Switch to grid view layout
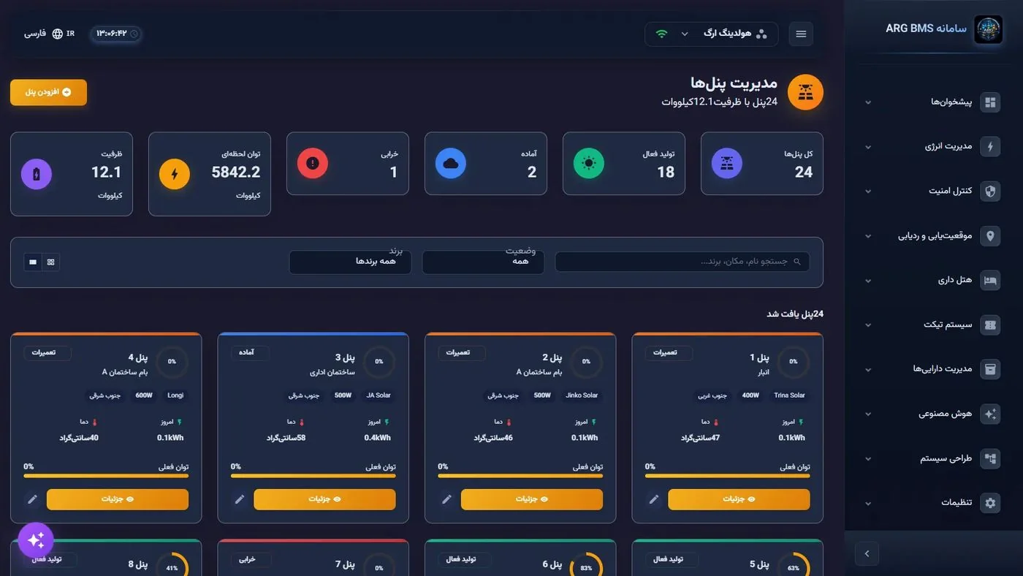1023x576 pixels. tap(50, 262)
